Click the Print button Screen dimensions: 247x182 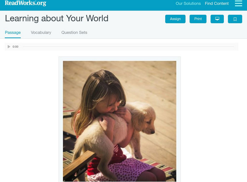click(x=198, y=19)
